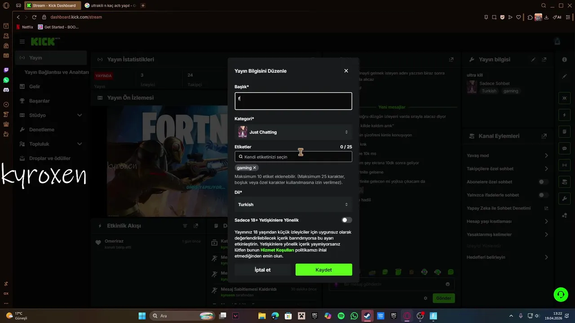The image size is (575, 323).
Task: Open chat settings gear icon
Action: pos(425,298)
